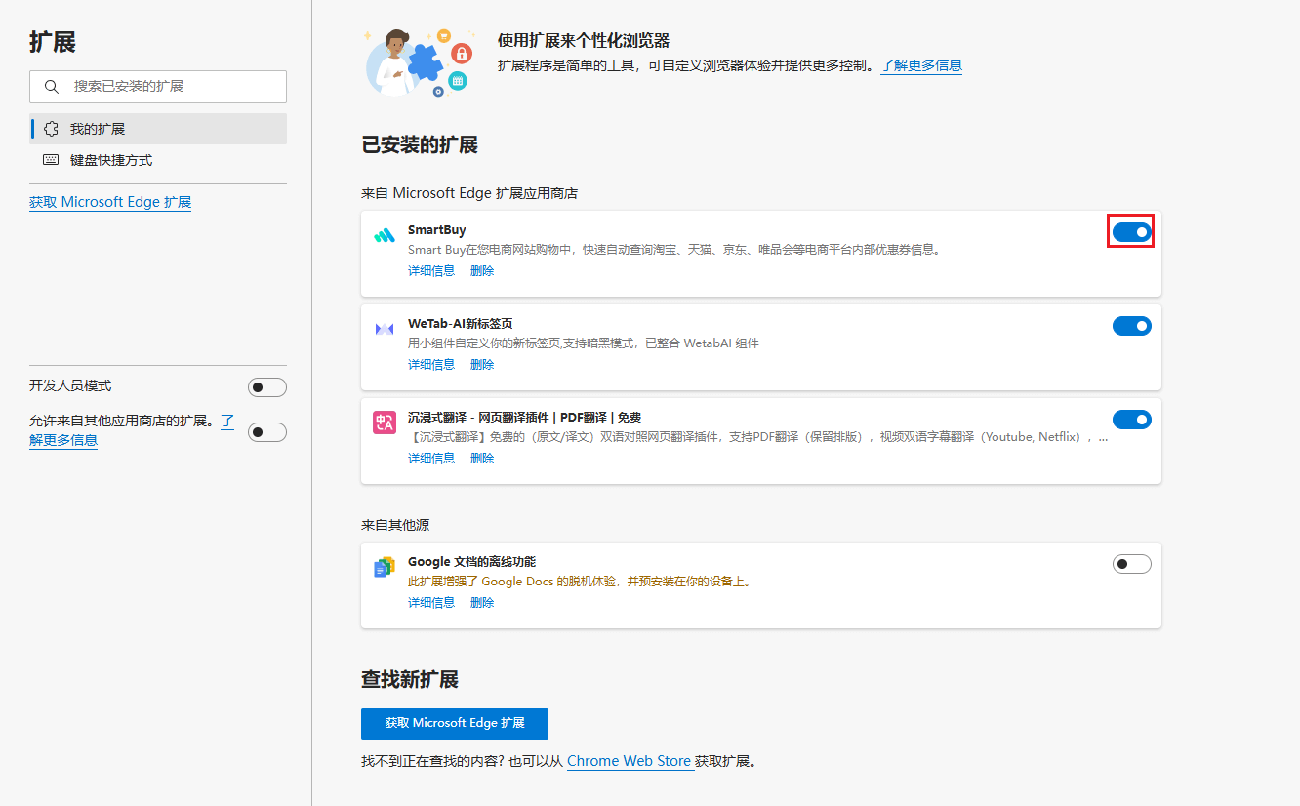Image resolution: width=1300 pixels, height=806 pixels.
Task: Click the 沉浸式翻译 extension icon
Action: 386,420
